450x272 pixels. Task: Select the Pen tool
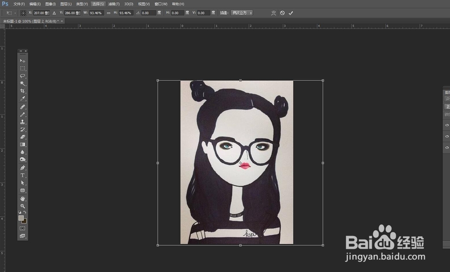point(22,168)
